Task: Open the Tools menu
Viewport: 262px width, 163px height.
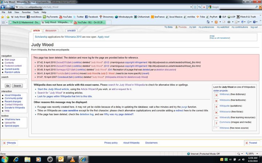Action: pyautogui.click(x=36, y=12)
